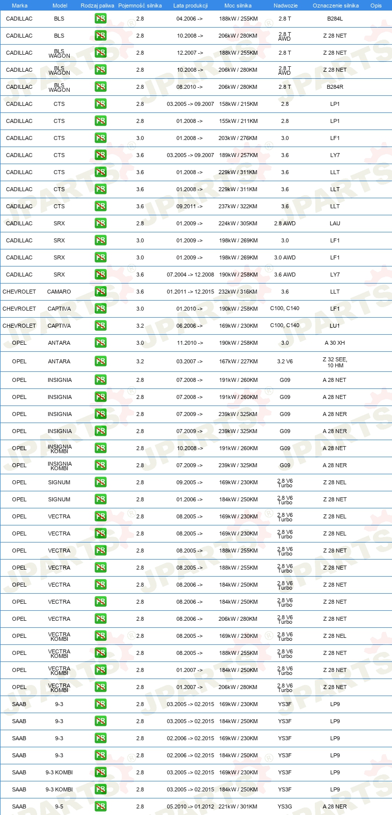Click fuel icon in SRX 3.0 AWD row
This screenshot has height=815, width=392.
pos(100,257)
